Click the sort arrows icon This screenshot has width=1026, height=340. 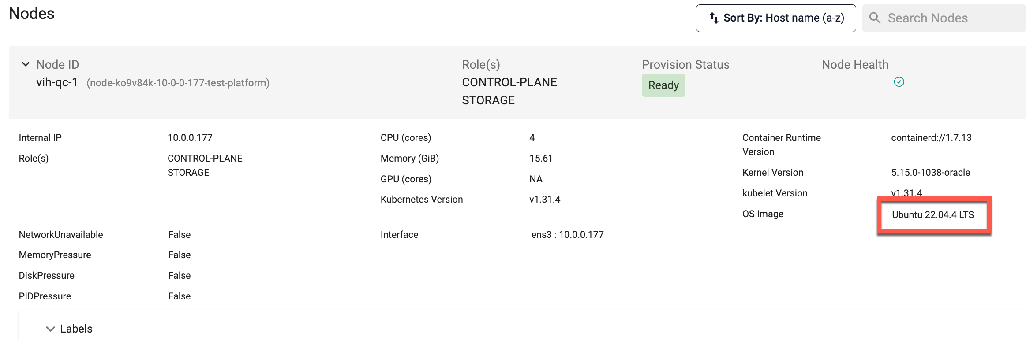pyautogui.click(x=714, y=18)
